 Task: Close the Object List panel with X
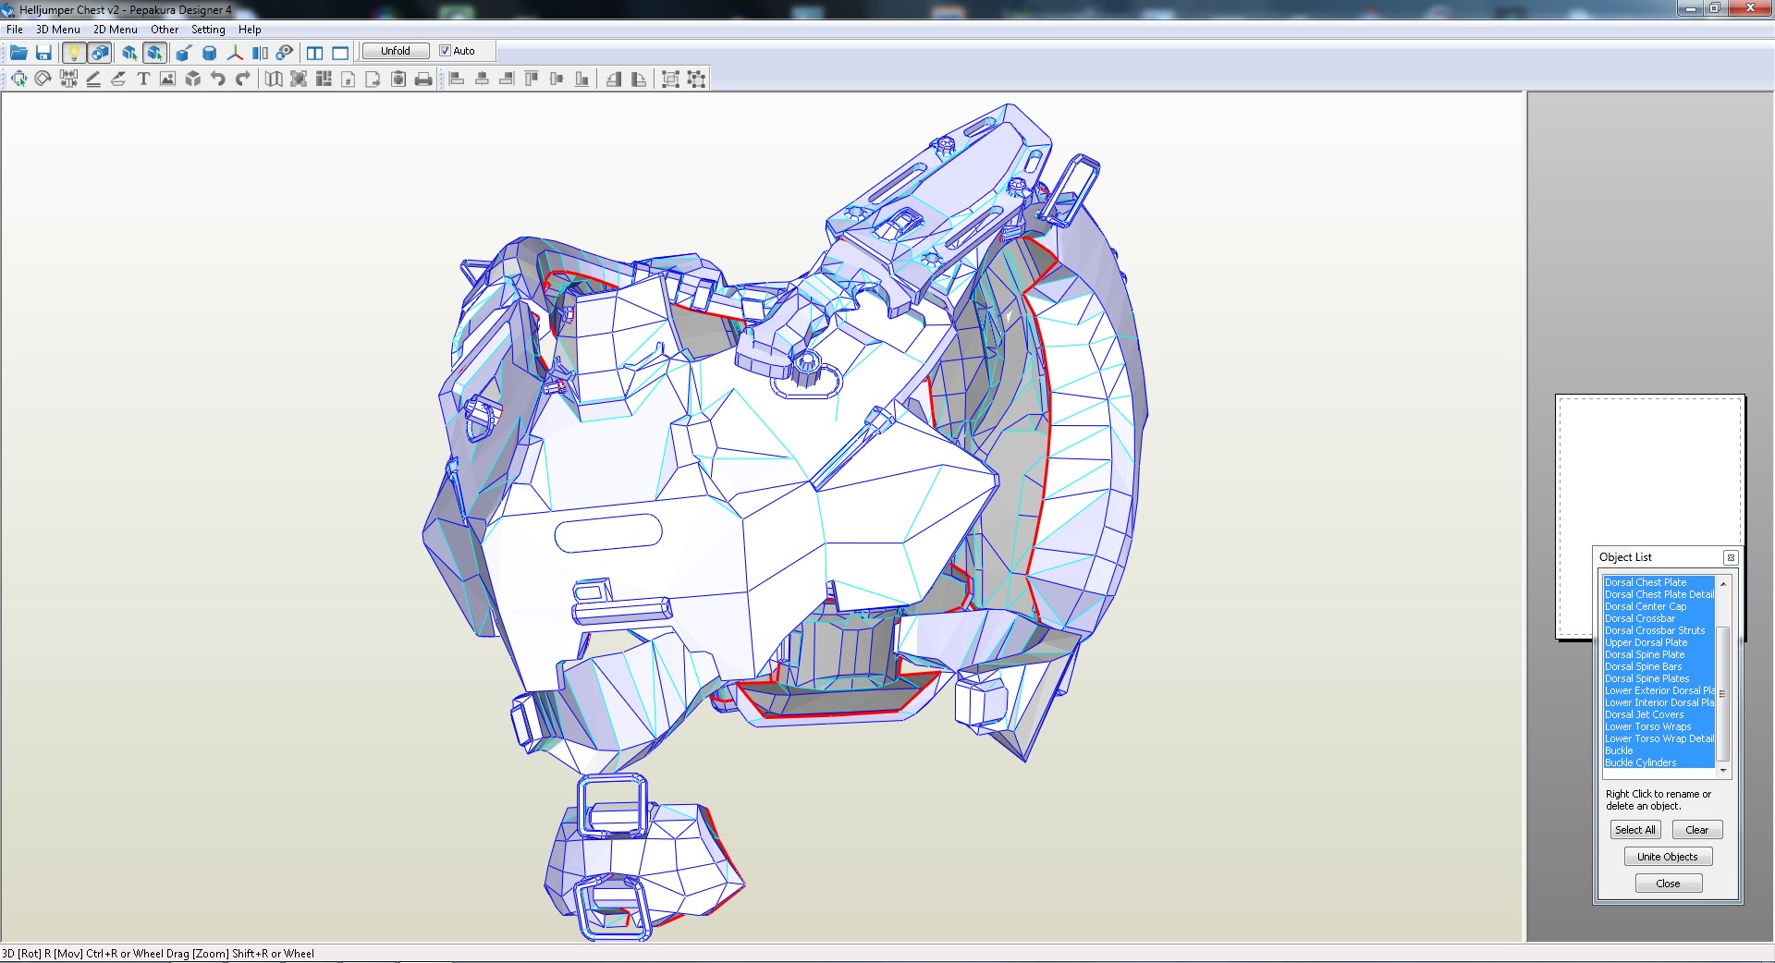pos(1731,557)
